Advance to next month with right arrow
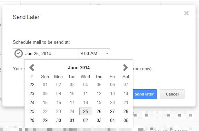Image resolution: width=199 pixels, height=131 pixels. tap(126, 68)
